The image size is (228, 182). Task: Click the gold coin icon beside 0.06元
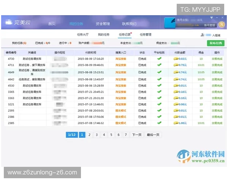point(176,104)
